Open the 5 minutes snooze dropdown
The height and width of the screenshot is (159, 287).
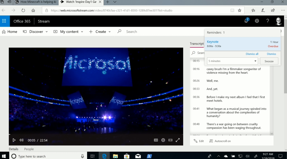click(x=232, y=61)
